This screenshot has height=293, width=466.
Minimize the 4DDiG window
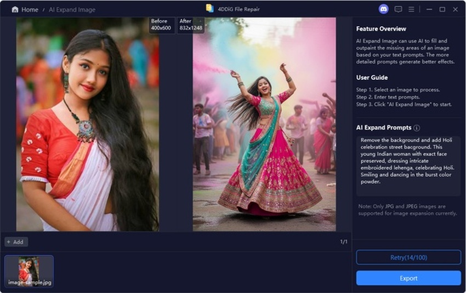[x=429, y=9]
